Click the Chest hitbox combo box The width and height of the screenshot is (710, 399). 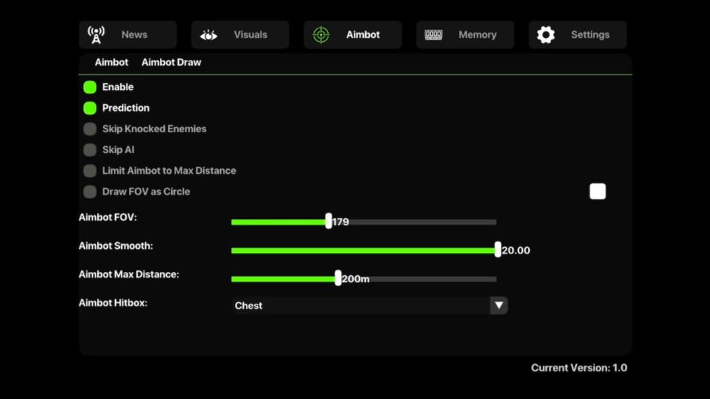(369, 306)
